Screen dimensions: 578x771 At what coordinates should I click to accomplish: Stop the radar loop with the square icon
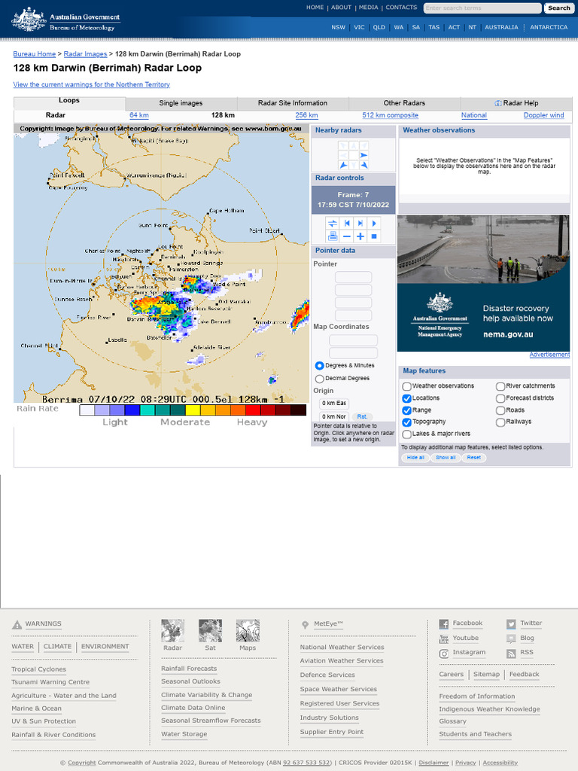(x=374, y=236)
